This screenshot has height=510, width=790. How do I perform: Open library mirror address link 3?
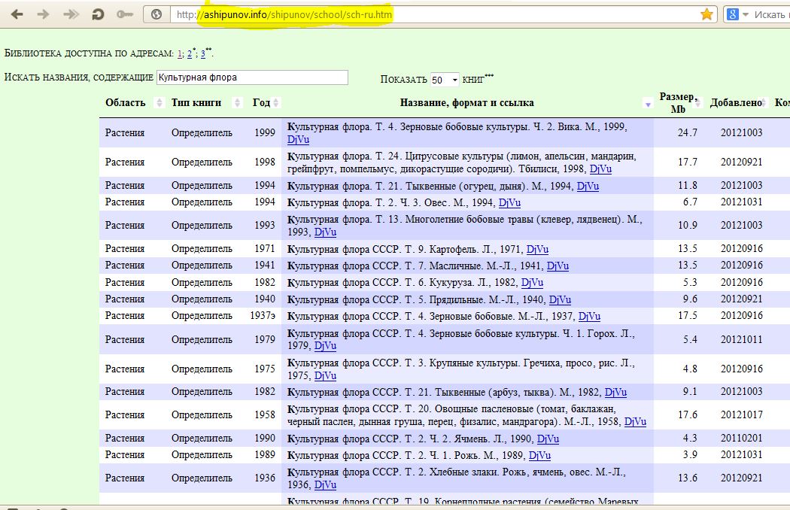tap(203, 53)
